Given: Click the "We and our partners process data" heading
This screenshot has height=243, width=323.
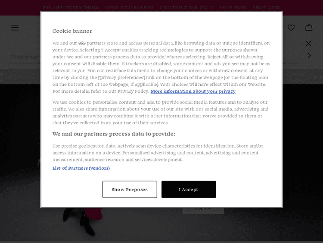Looking at the screenshot, I should tap(114, 134).
